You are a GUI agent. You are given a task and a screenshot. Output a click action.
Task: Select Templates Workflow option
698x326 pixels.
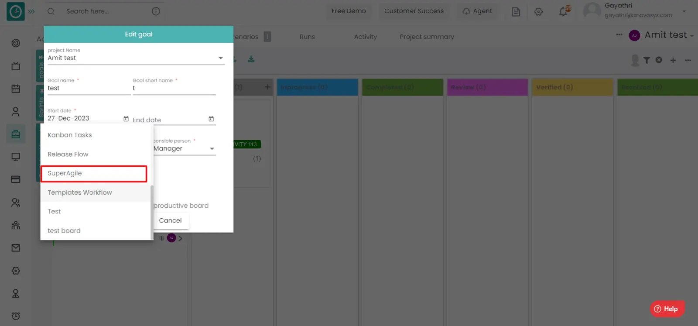[x=96, y=192]
